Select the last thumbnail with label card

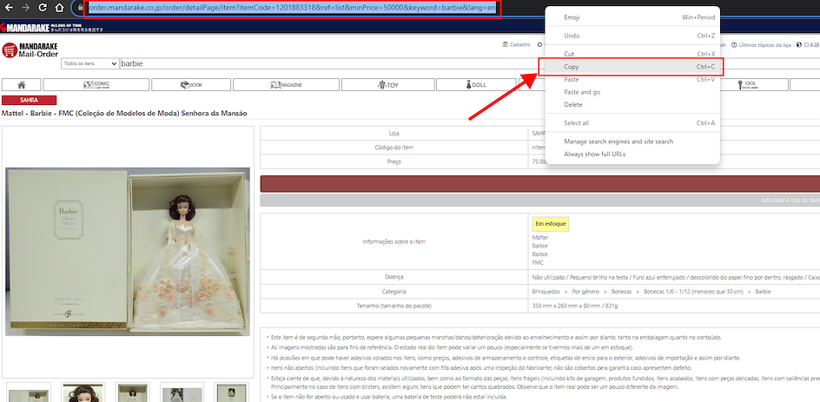pyautogui.click(x=232, y=392)
